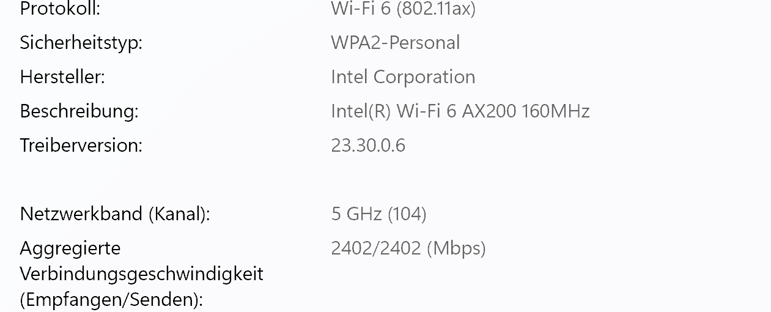Screen dimensions: 771x312
Task: Click the (Empfangen/Senden) text line
Action: (x=111, y=300)
